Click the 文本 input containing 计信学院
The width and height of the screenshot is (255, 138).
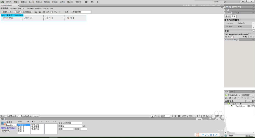point(72,123)
